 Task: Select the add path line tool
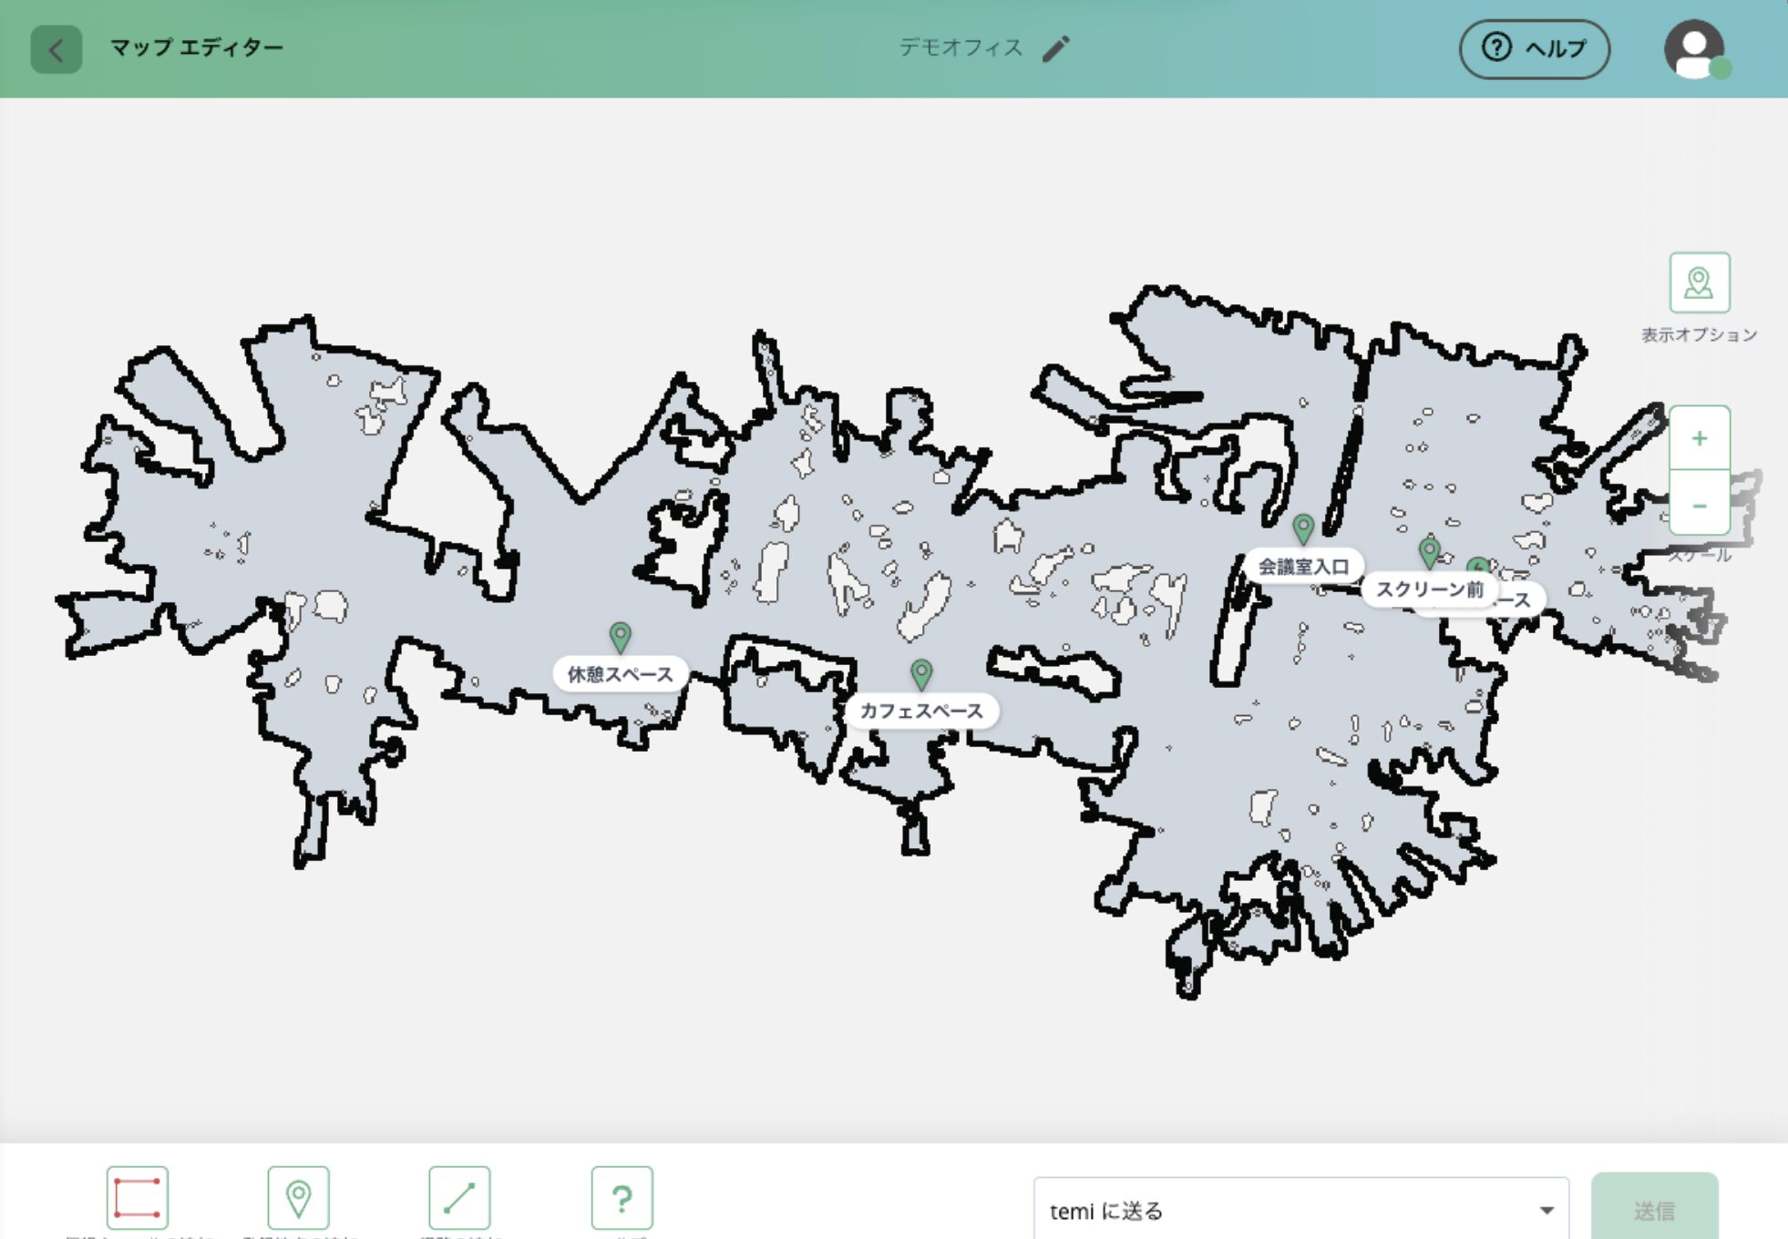[459, 1197]
